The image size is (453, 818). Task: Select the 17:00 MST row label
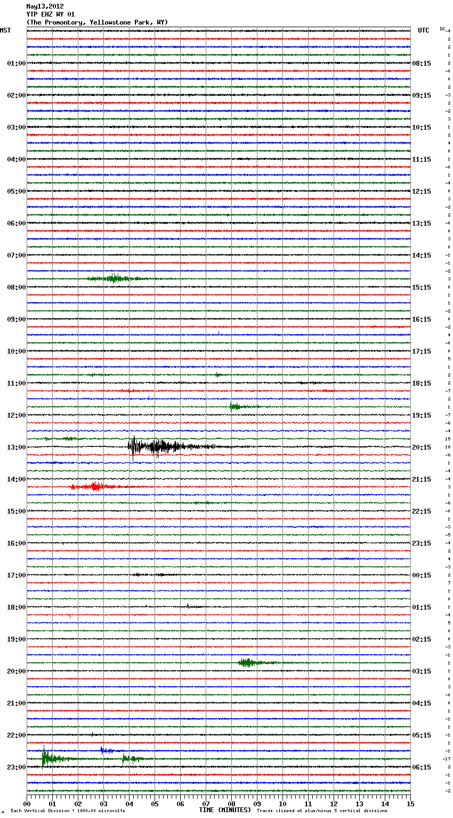coord(17,575)
